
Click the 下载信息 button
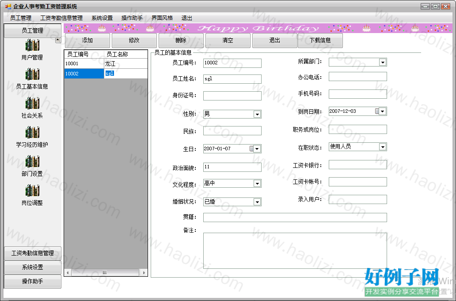coord(320,40)
